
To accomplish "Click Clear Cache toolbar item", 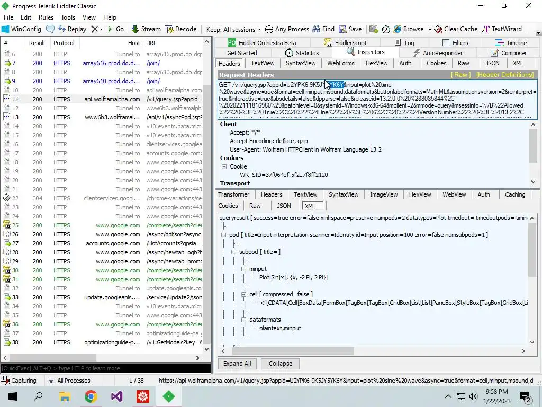I will [x=456, y=29].
